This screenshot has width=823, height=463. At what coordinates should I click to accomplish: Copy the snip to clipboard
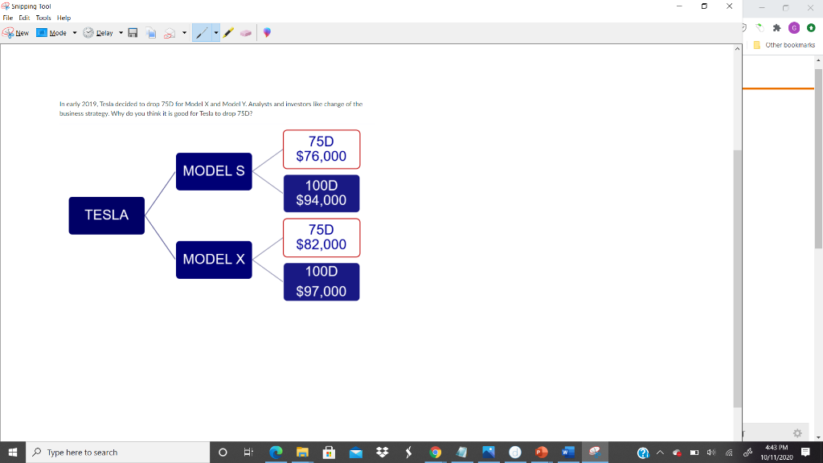151,32
